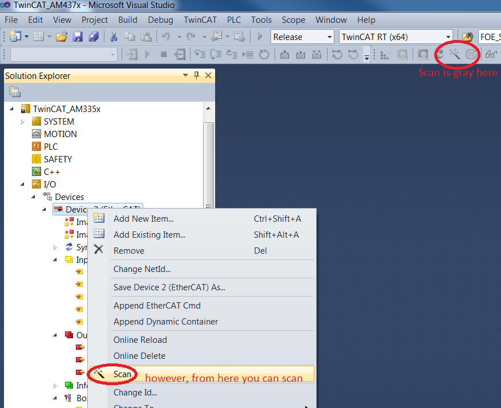Open the Scope menu

pos(293,20)
